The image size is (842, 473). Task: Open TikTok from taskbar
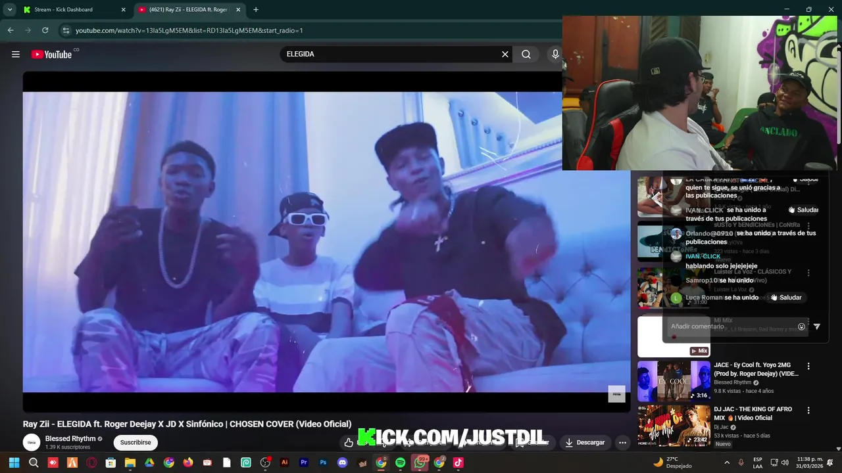(x=458, y=462)
